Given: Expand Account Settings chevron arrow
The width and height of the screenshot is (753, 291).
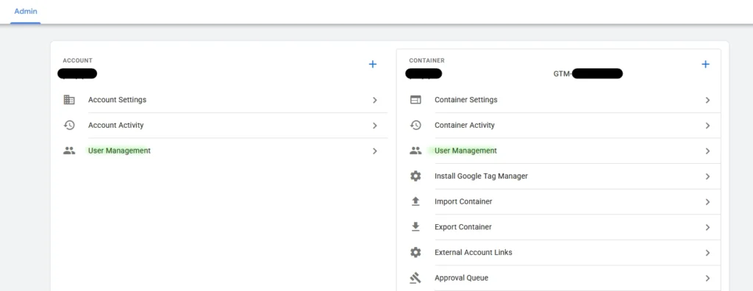Looking at the screenshot, I should coord(374,101).
